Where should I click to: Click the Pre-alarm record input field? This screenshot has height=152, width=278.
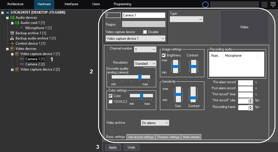245,82
